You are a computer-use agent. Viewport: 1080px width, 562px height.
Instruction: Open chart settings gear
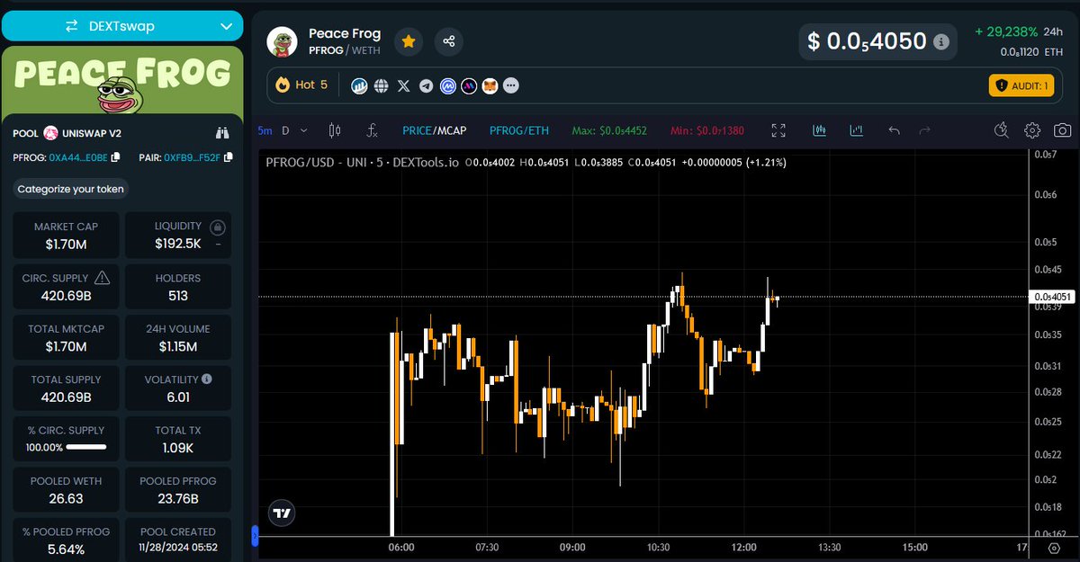click(x=1032, y=130)
